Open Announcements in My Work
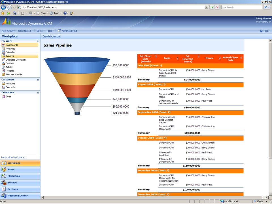This screenshot has height=204, width=272. (x=14, y=75)
